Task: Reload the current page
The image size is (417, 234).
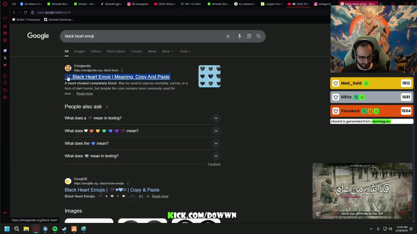Action: 25,12
